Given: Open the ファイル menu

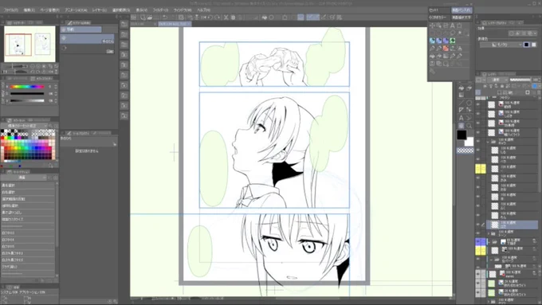Looking at the screenshot, I should 10,10.
